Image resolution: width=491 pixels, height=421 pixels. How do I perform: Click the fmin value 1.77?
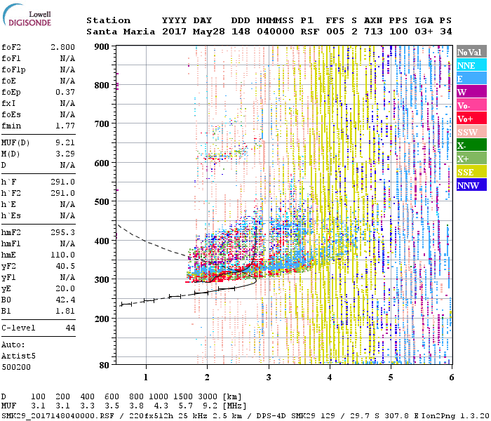click(65, 126)
